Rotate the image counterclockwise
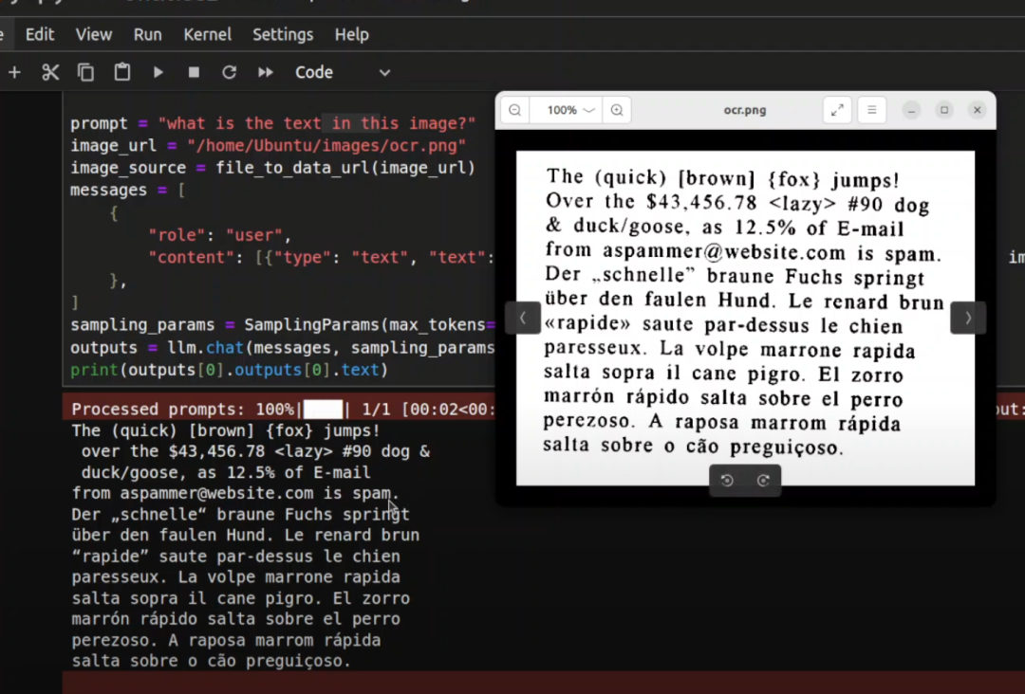This screenshot has width=1025, height=694. (727, 481)
